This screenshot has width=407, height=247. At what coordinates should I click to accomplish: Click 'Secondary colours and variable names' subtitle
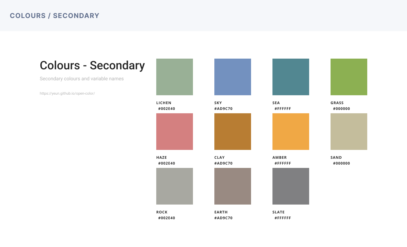click(82, 79)
